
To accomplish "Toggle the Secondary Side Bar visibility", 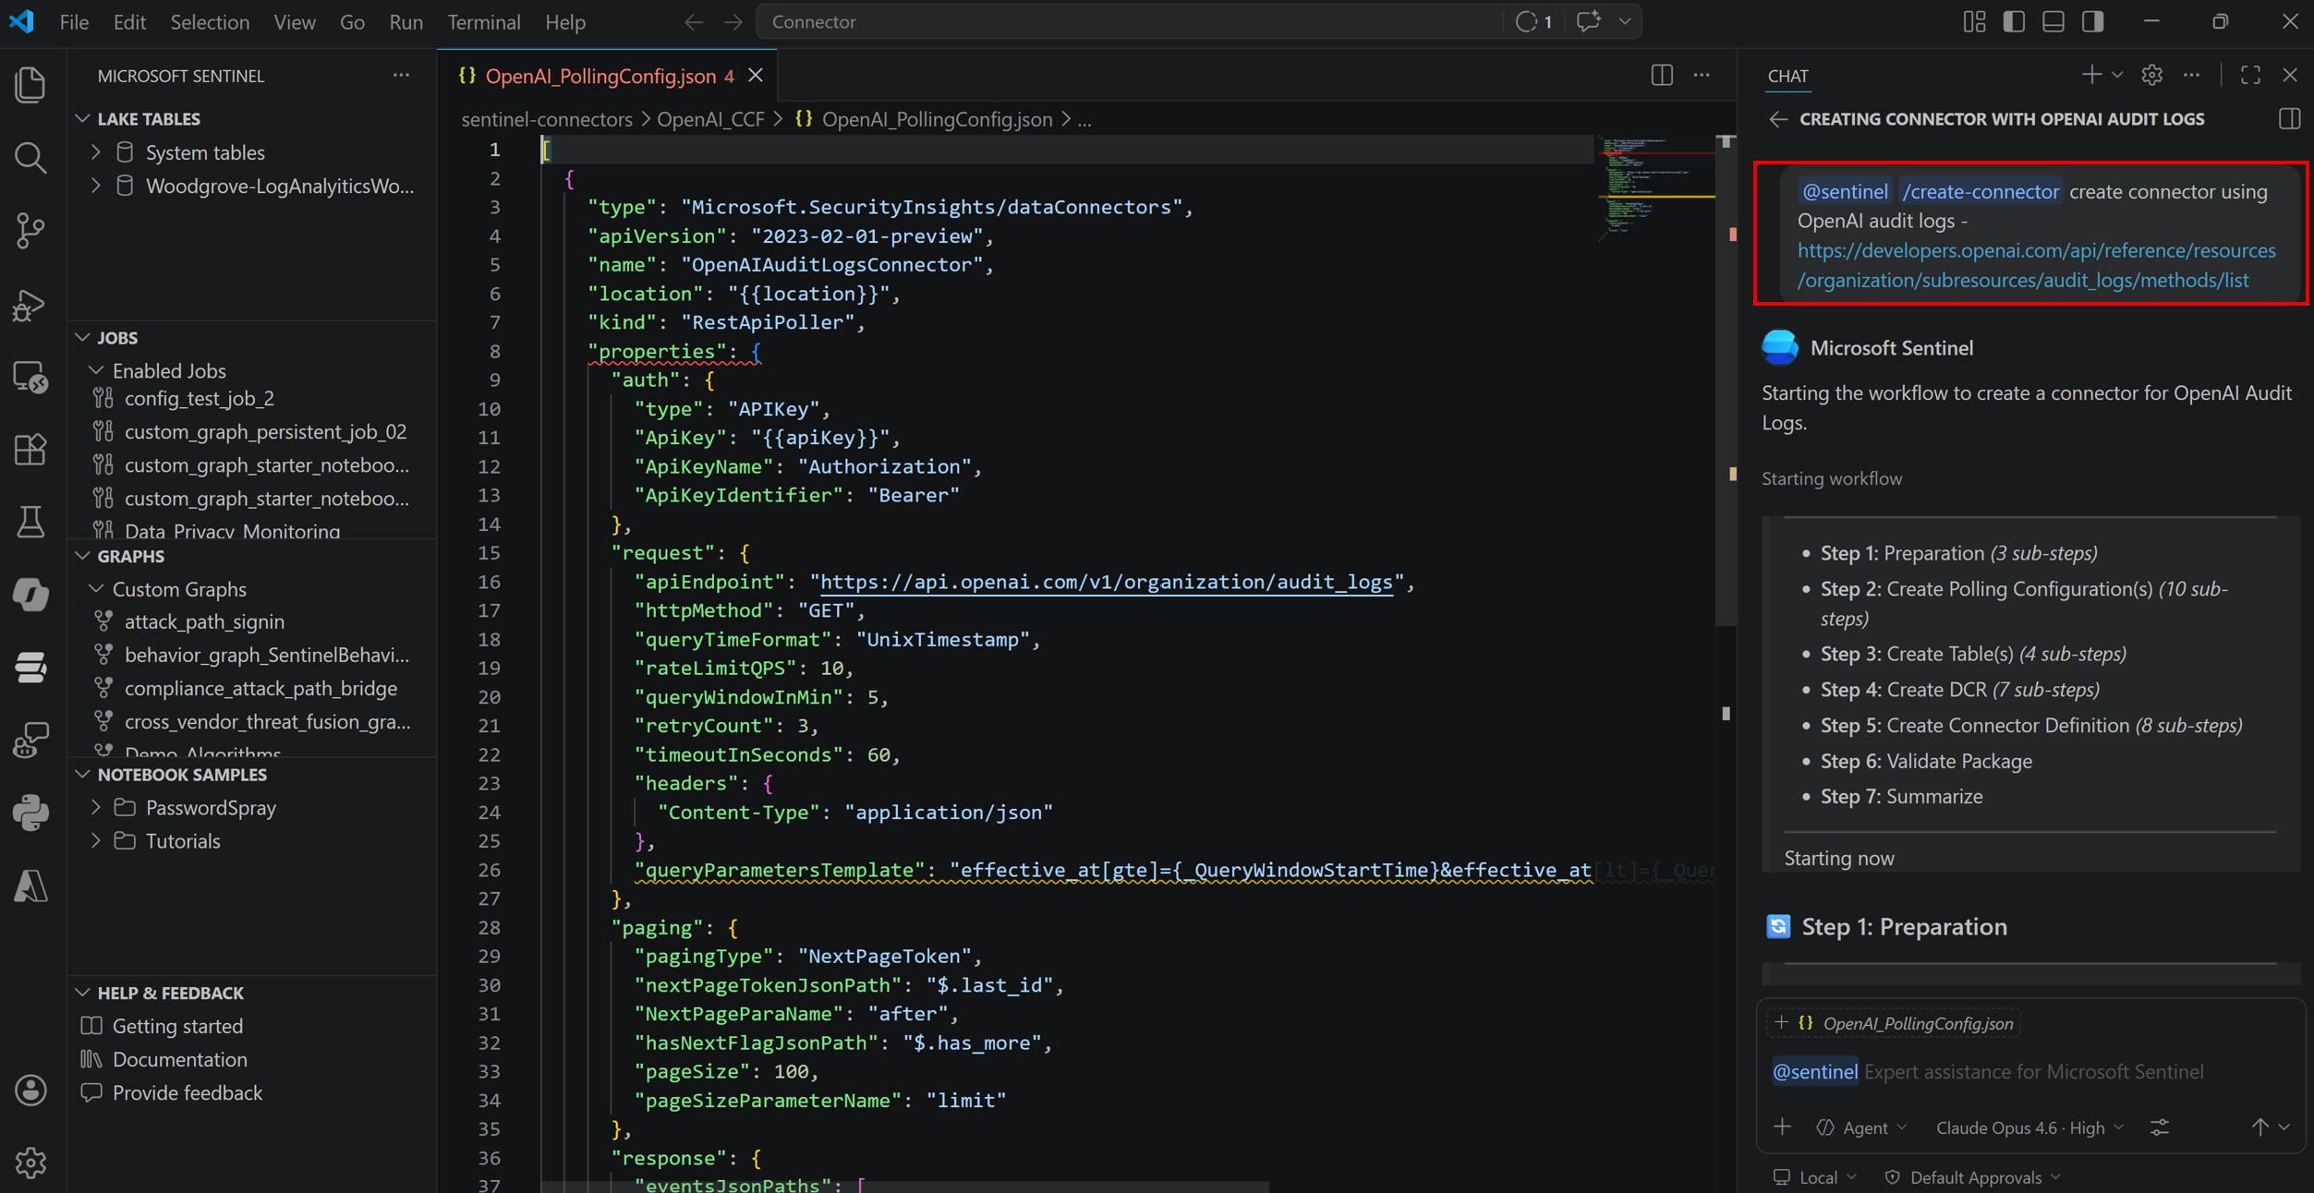I will click(2092, 20).
